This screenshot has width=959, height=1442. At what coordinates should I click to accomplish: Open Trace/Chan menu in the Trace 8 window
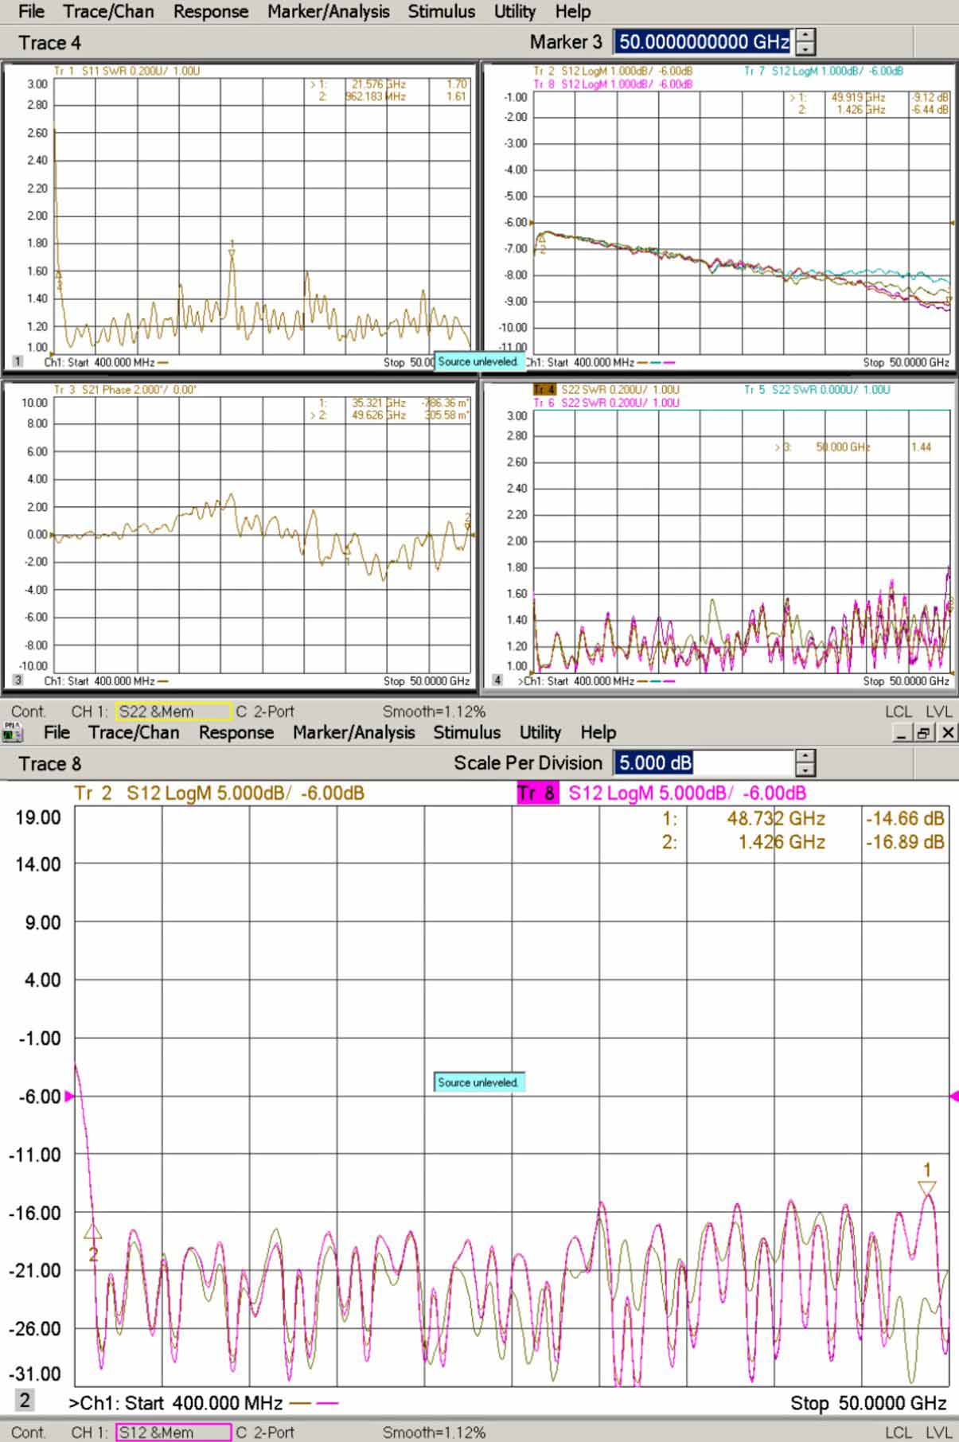(x=134, y=732)
